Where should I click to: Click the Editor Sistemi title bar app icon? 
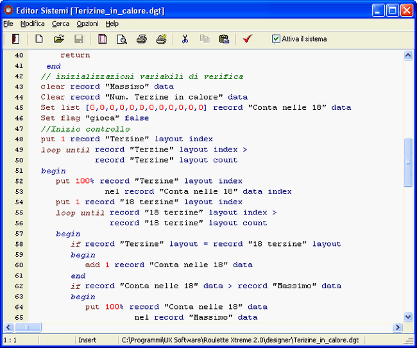8,10
